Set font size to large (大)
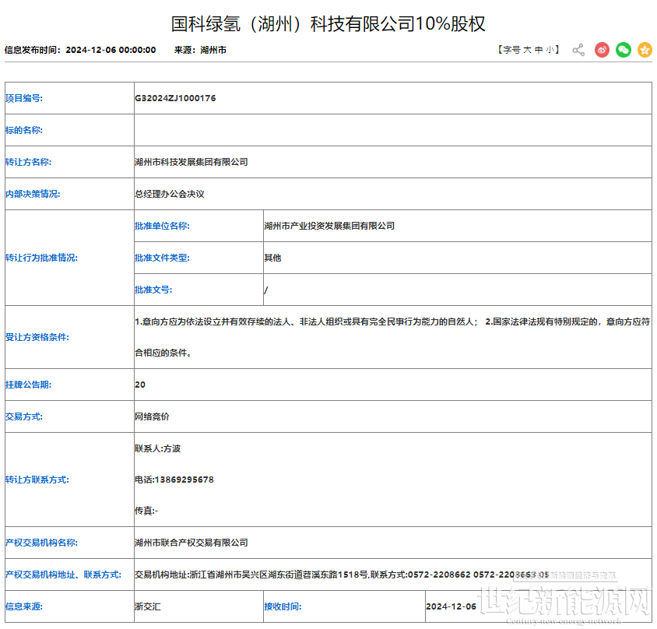The height and width of the screenshot is (629, 657). coord(527,50)
